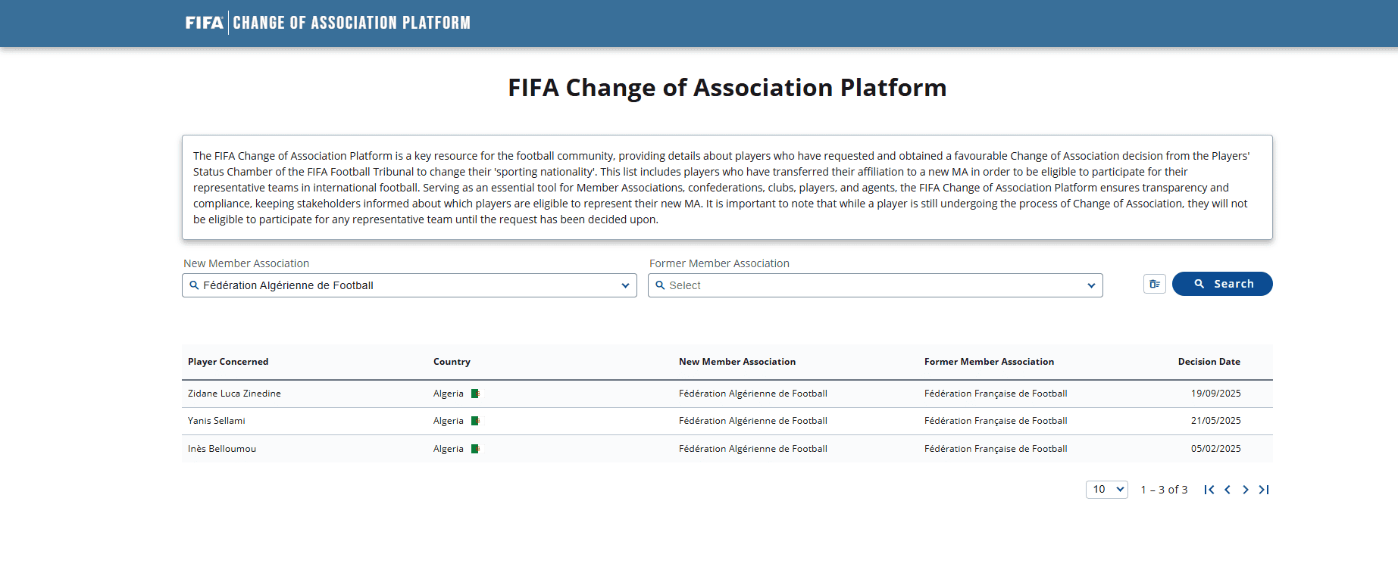Click Algeria flag in Zidane Luca row
Image resolution: width=1398 pixels, height=579 pixels.
(475, 394)
